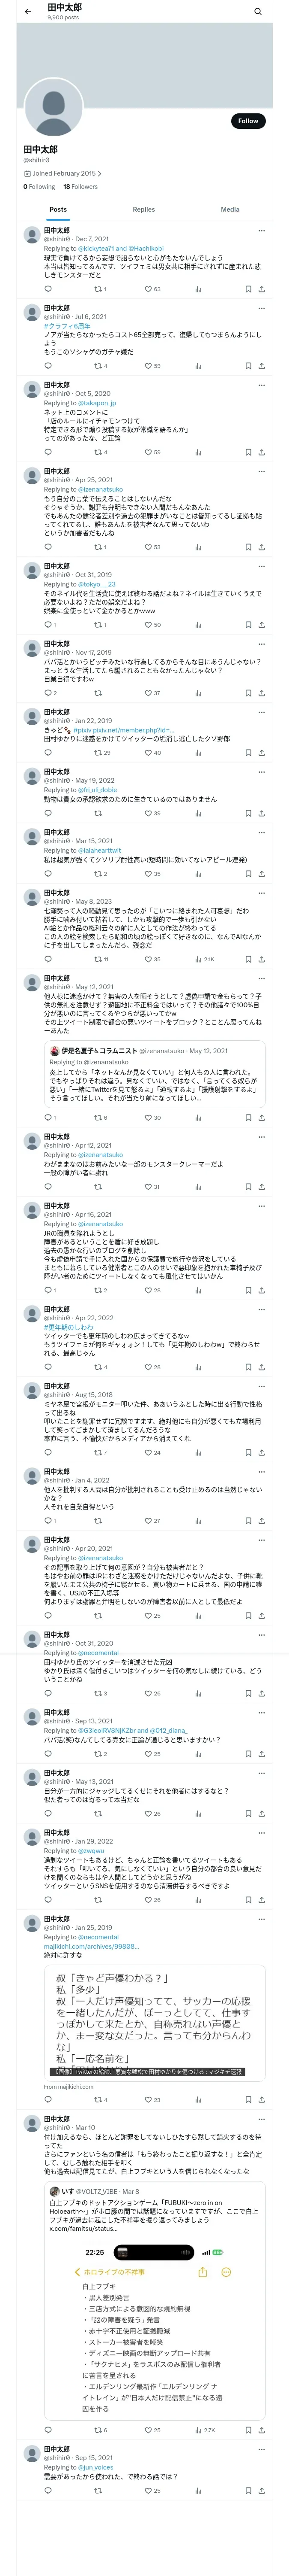Reply to the Nov 17, 2019 post
The width and height of the screenshot is (289, 2576).
47,693
